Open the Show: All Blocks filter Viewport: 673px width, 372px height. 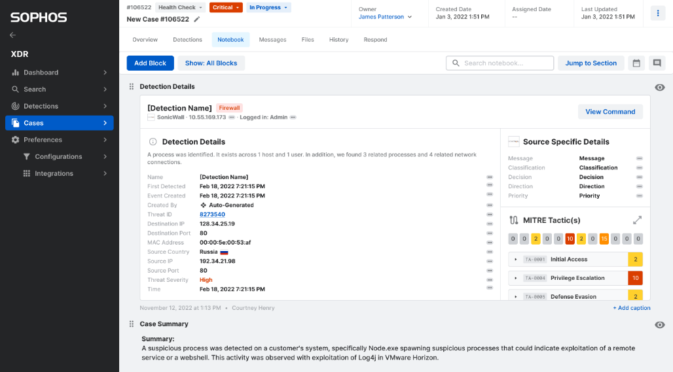pos(211,63)
